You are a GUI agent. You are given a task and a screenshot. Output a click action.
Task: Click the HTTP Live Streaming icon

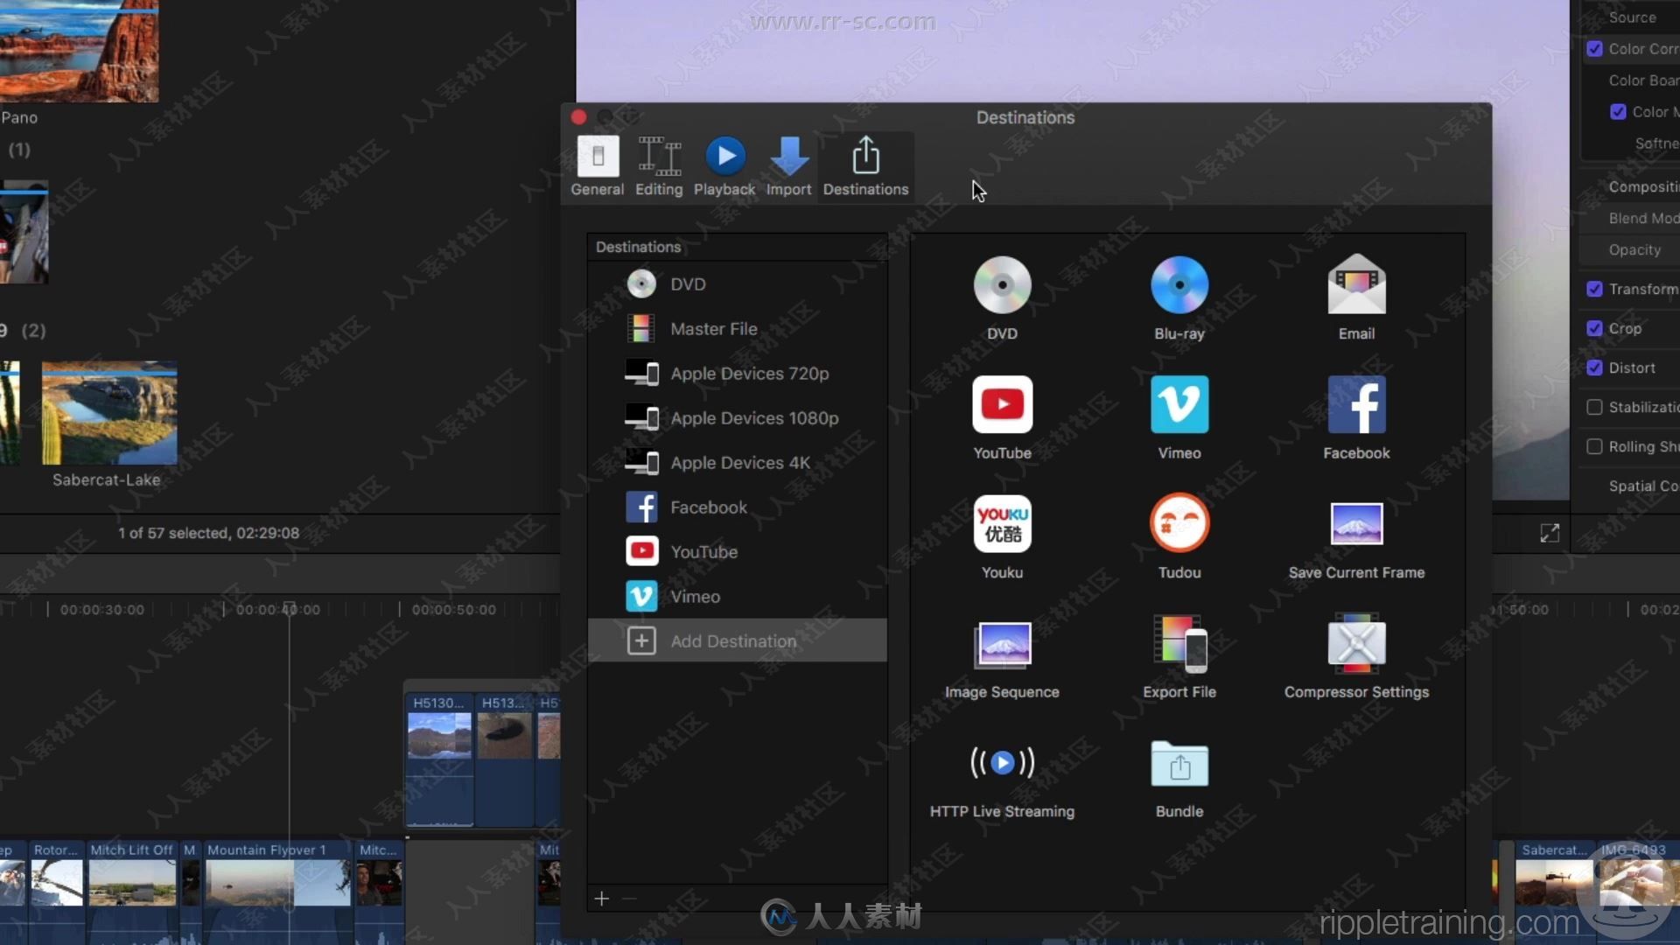click(x=1002, y=763)
